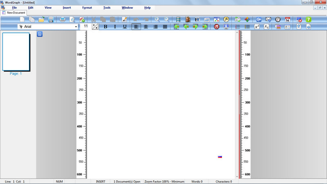
Task: Toggle superscript x² formatting
Action: click(257, 27)
